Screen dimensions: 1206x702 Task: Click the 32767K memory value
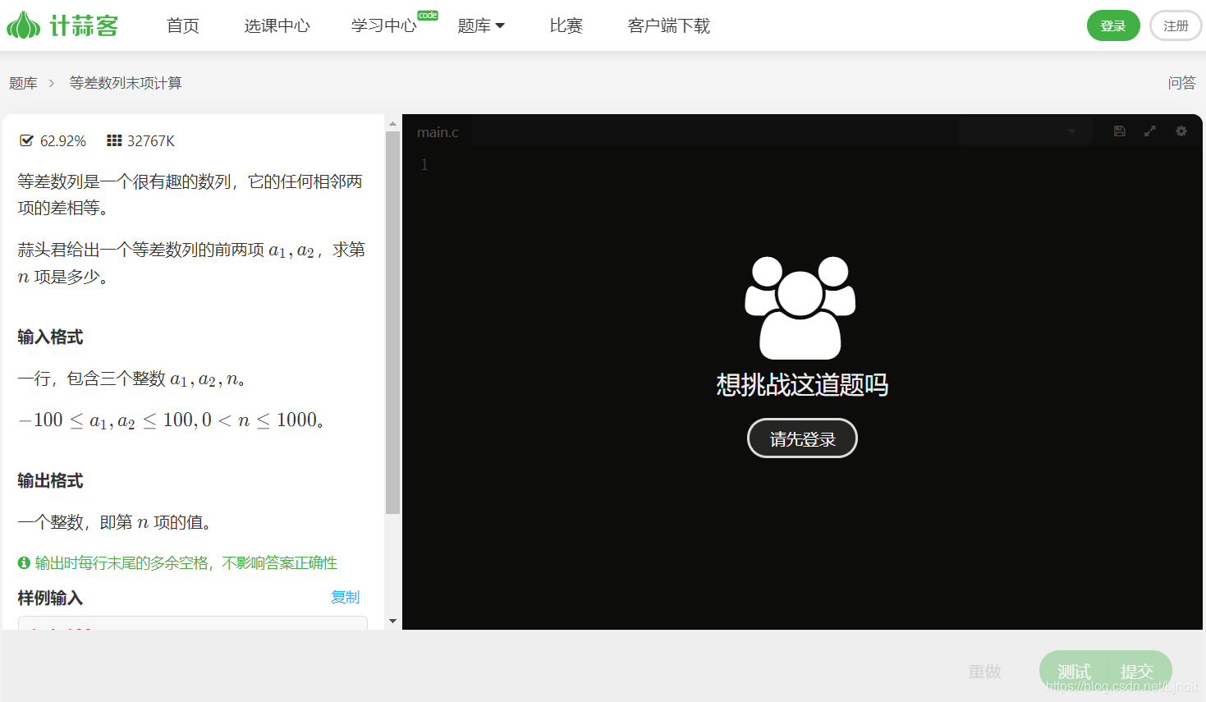click(x=151, y=141)
